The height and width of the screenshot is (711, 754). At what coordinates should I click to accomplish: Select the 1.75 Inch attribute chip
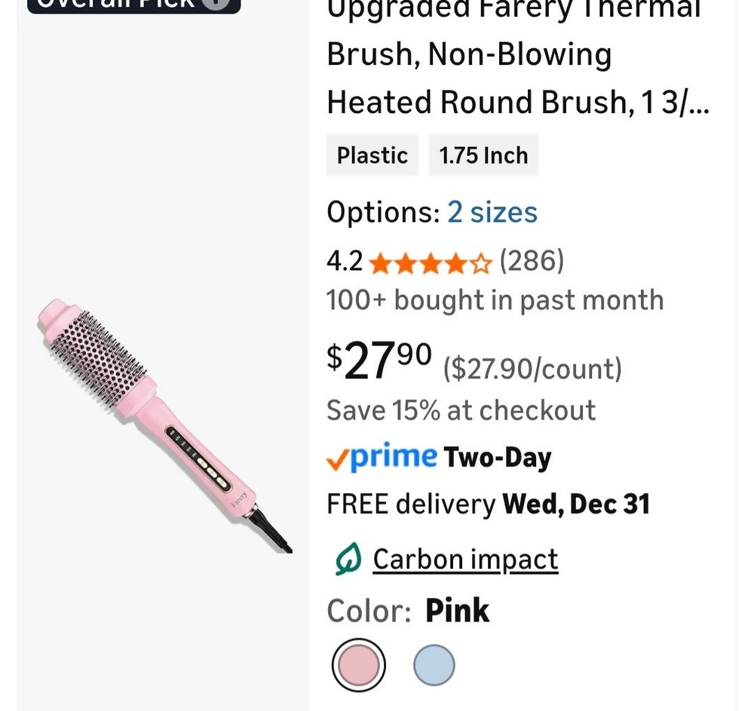point(483,155)
